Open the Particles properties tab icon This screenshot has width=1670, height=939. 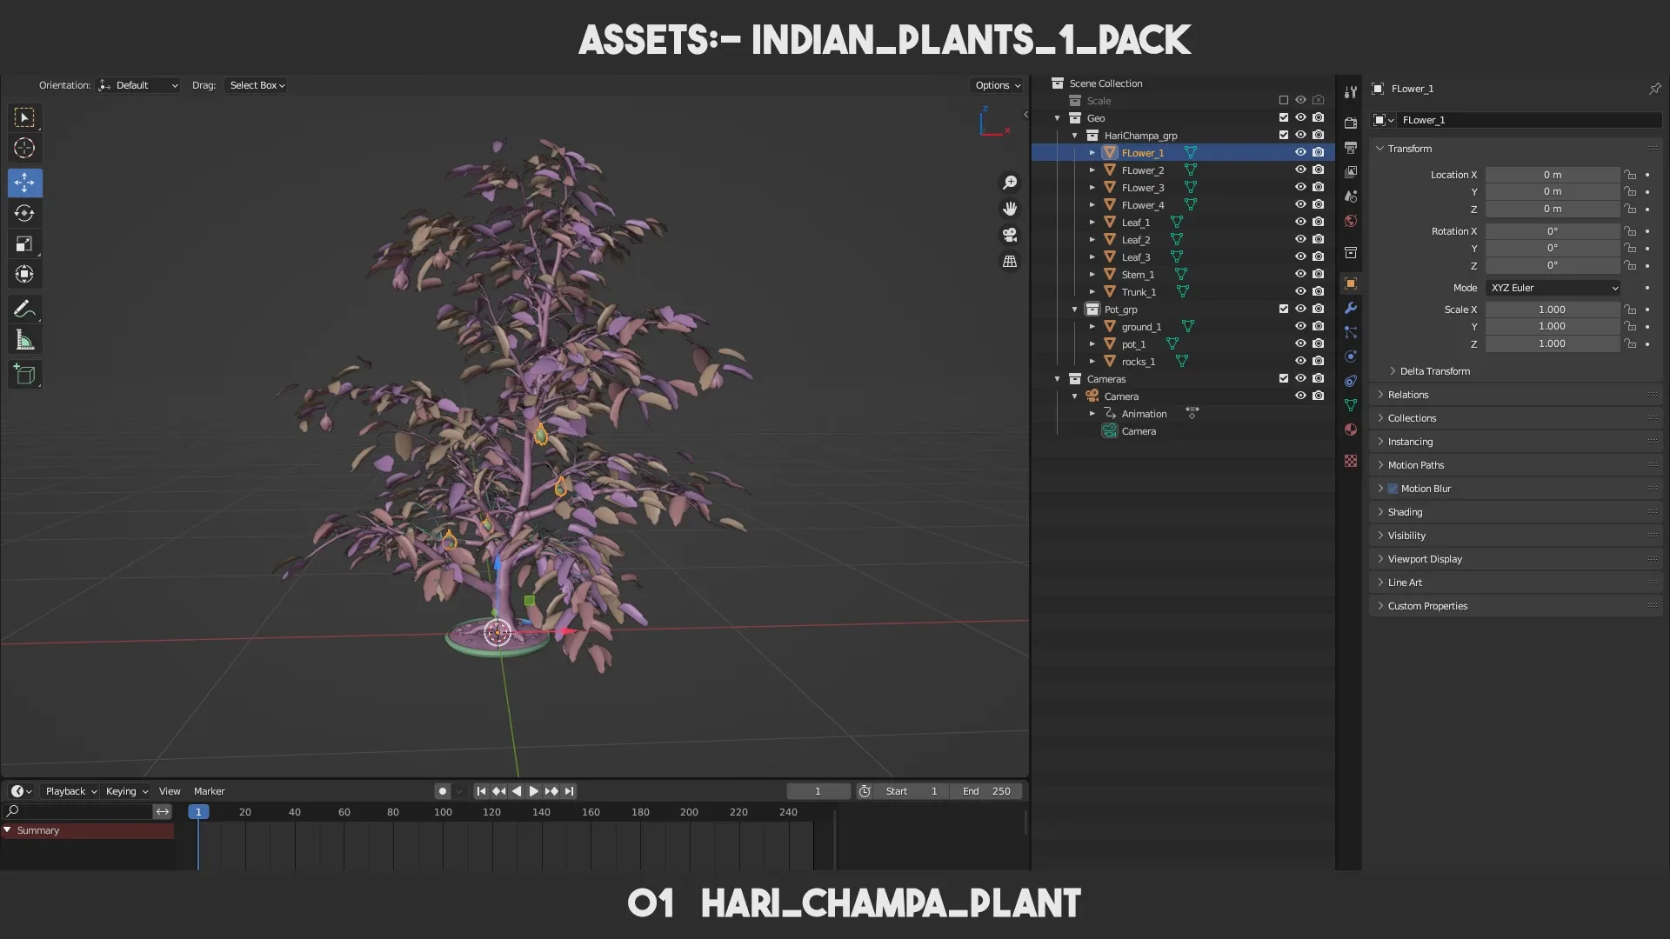[1350, 332]
